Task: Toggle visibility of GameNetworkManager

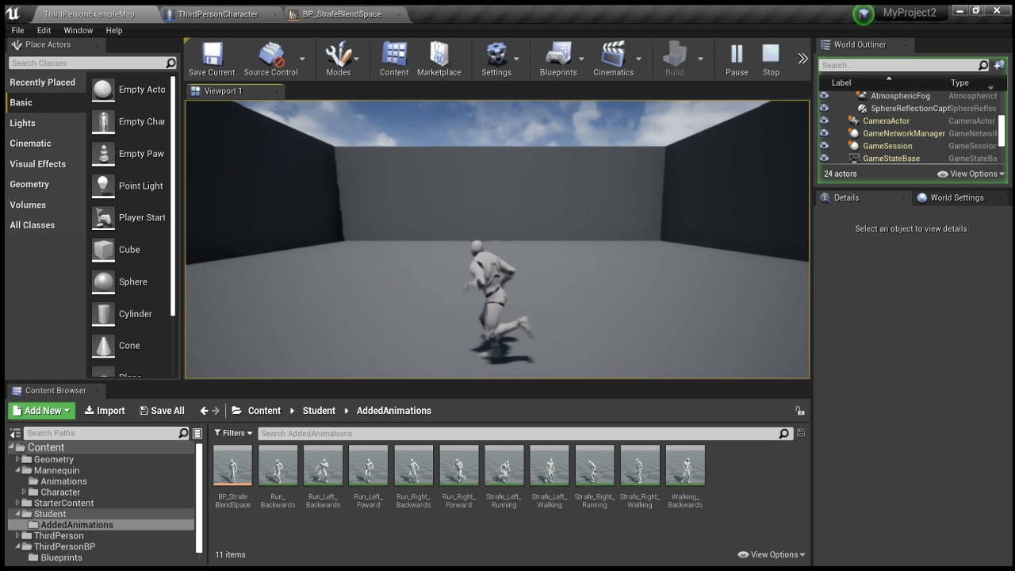Action: [824, 133]
